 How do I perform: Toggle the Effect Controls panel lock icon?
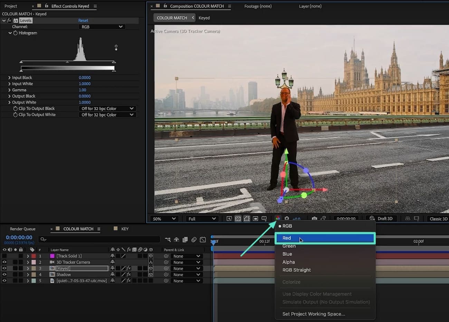(x=47, y=6)
